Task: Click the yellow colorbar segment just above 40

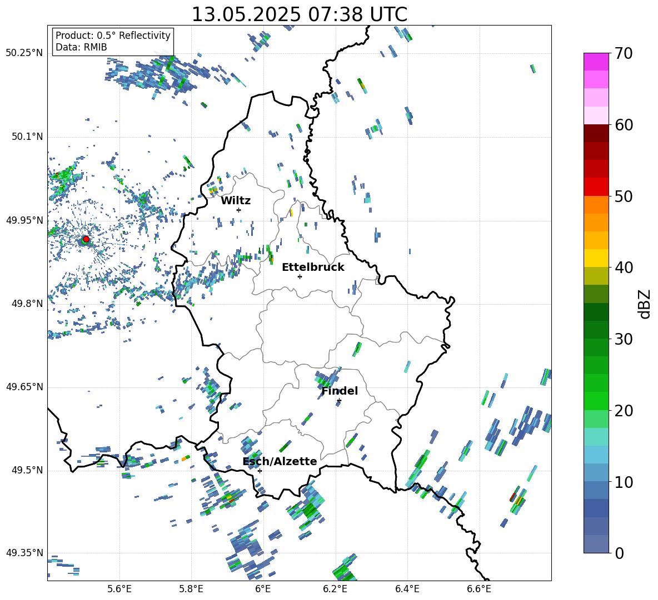Action: tap(596, 258)
